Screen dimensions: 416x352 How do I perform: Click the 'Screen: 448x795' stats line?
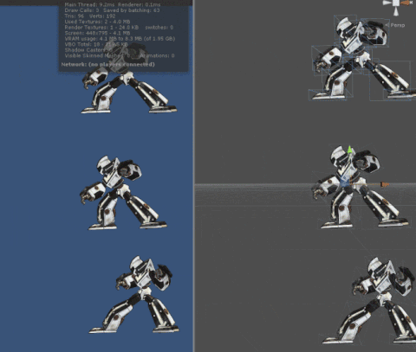(97, 33)
